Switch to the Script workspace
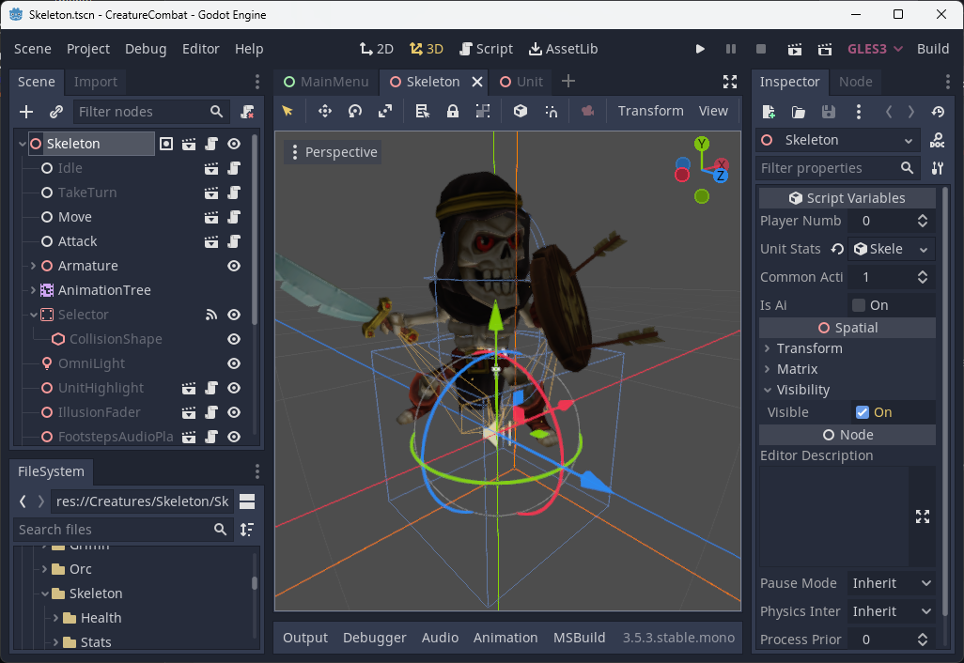The height and width of the screenshot is (663, 964). pyautogui.click(x=487, y=49)
